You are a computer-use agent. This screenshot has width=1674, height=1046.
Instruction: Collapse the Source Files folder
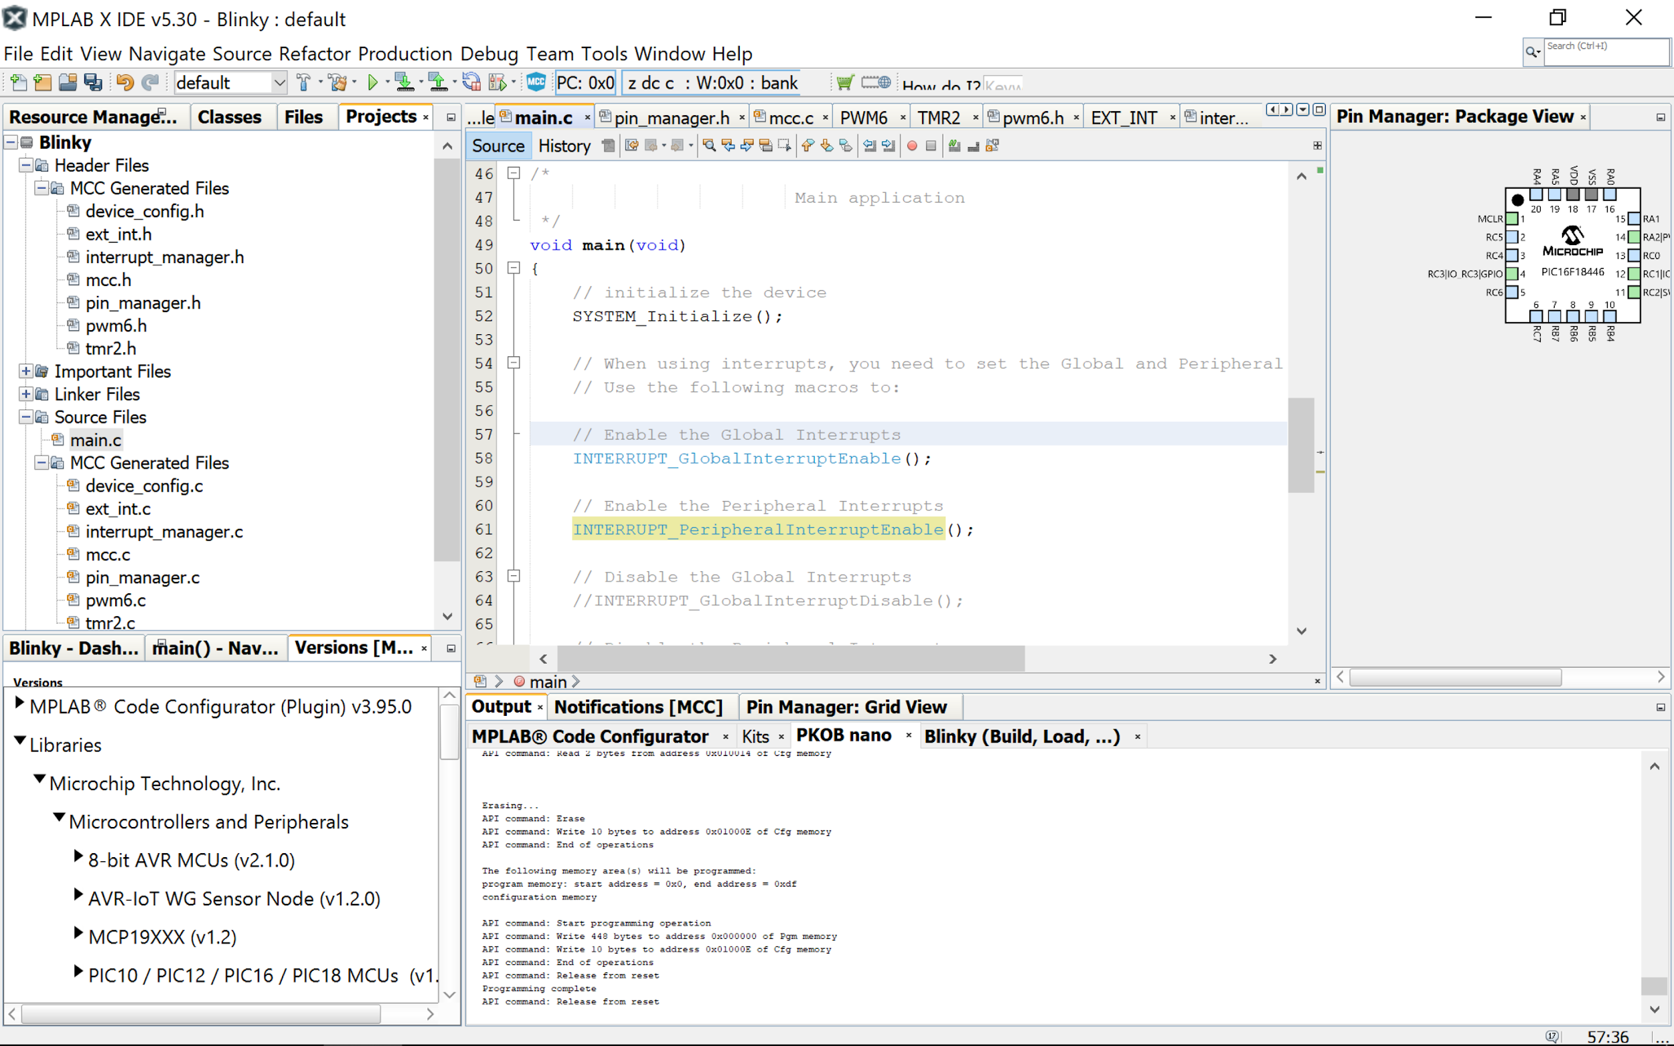click(25, 417)
